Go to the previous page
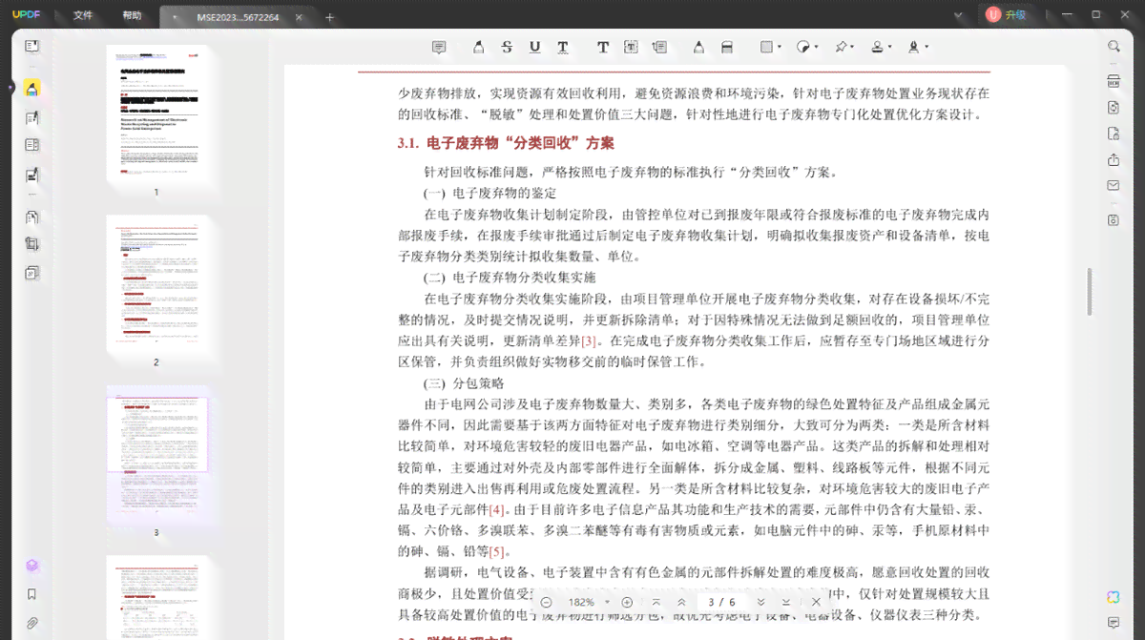Image resolution: width=1145 pixels, height=640 pixels. (681, 602)
